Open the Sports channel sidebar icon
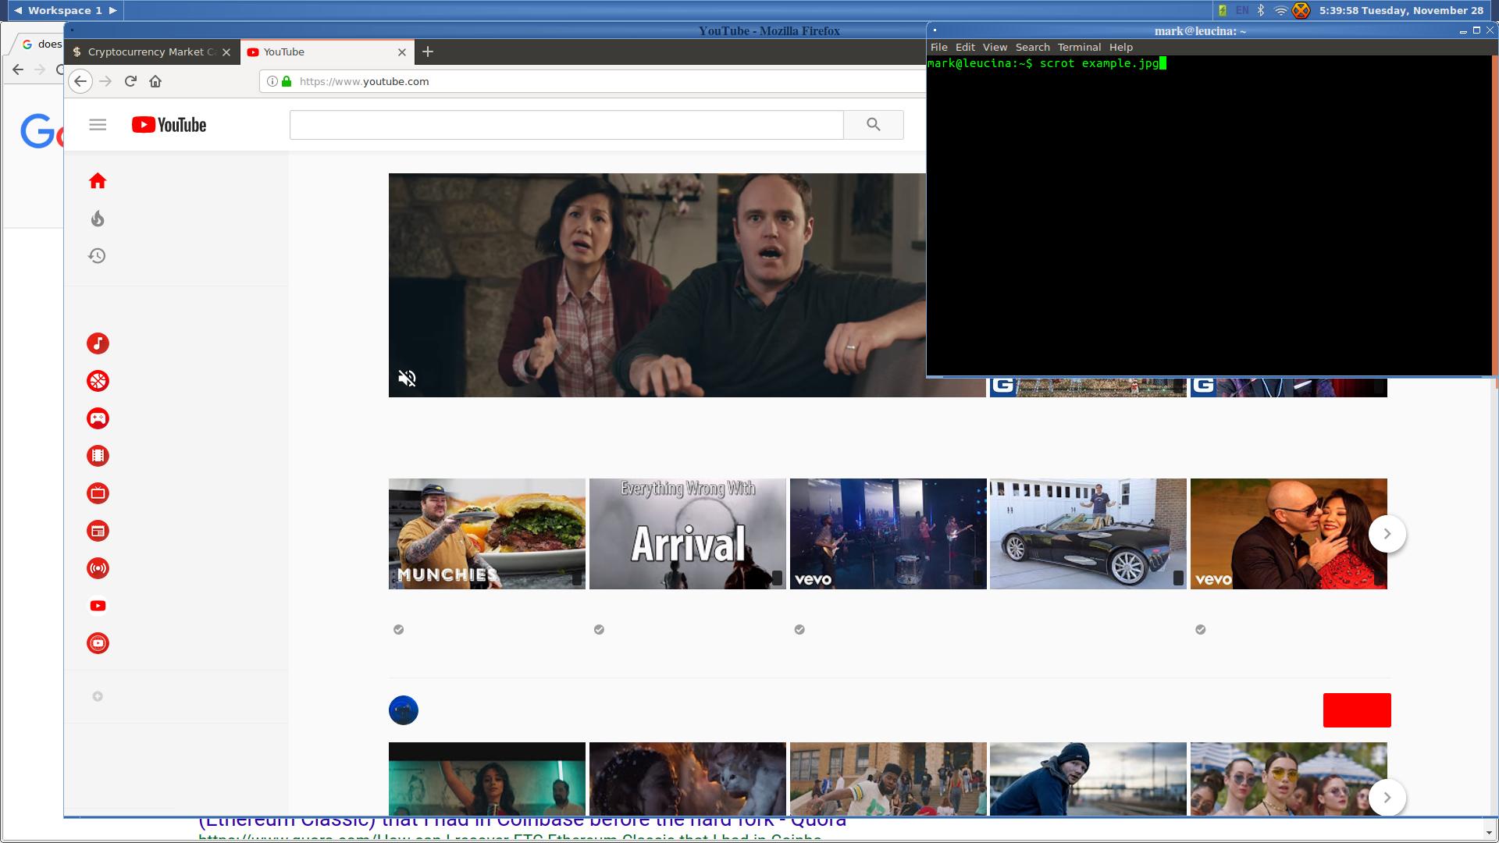 tap(98, 381)
